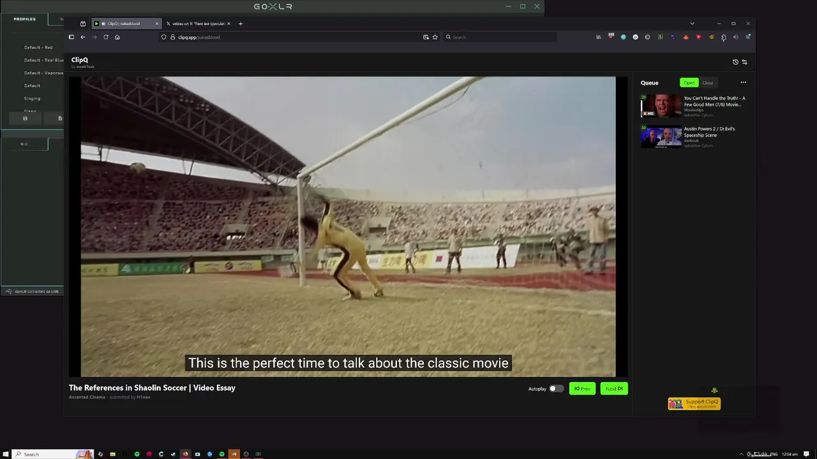The width and height of the screenshot is (817, 459).
Task: Click the Support ClipQ banner
Action: 694,404
